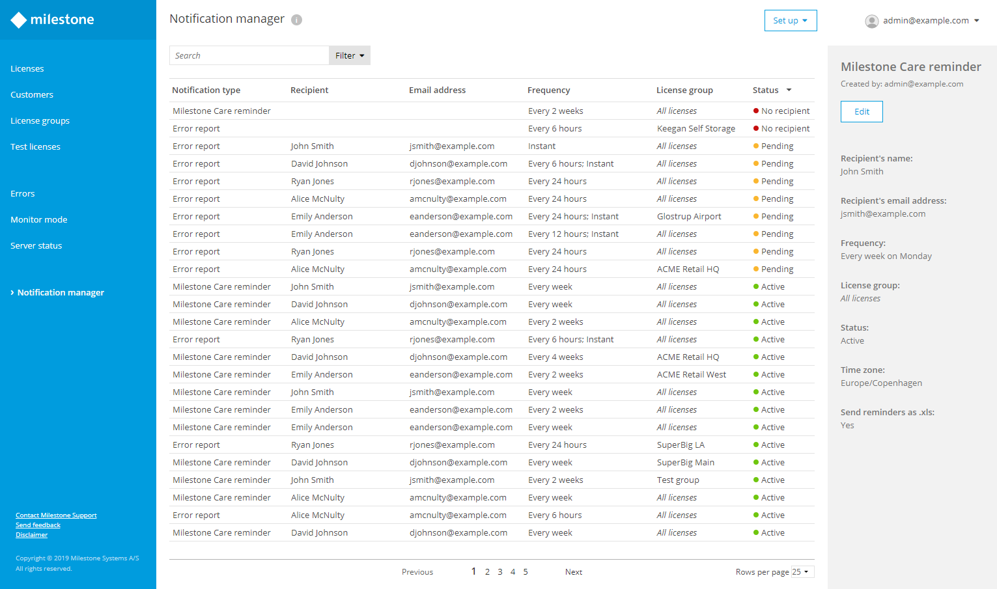Navigate to Customers
The image size is (997, 589).
(x=31, y=94)
